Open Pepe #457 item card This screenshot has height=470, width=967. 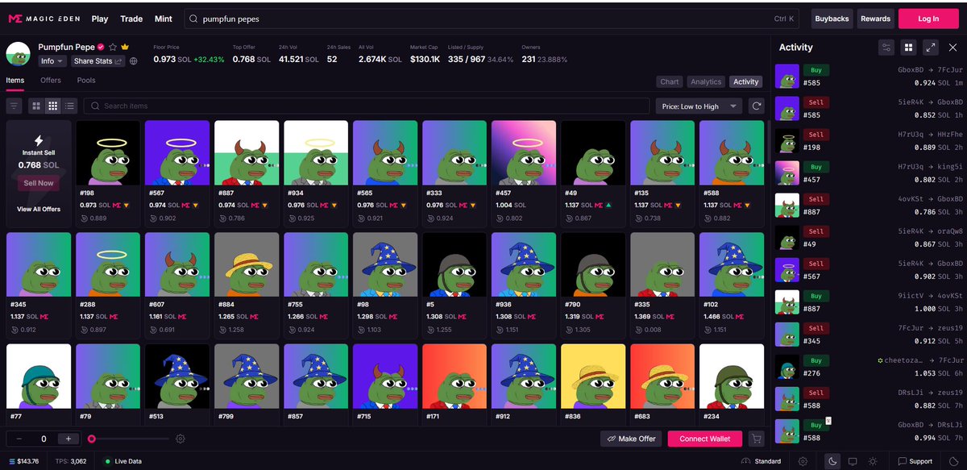tap(524, 173)
